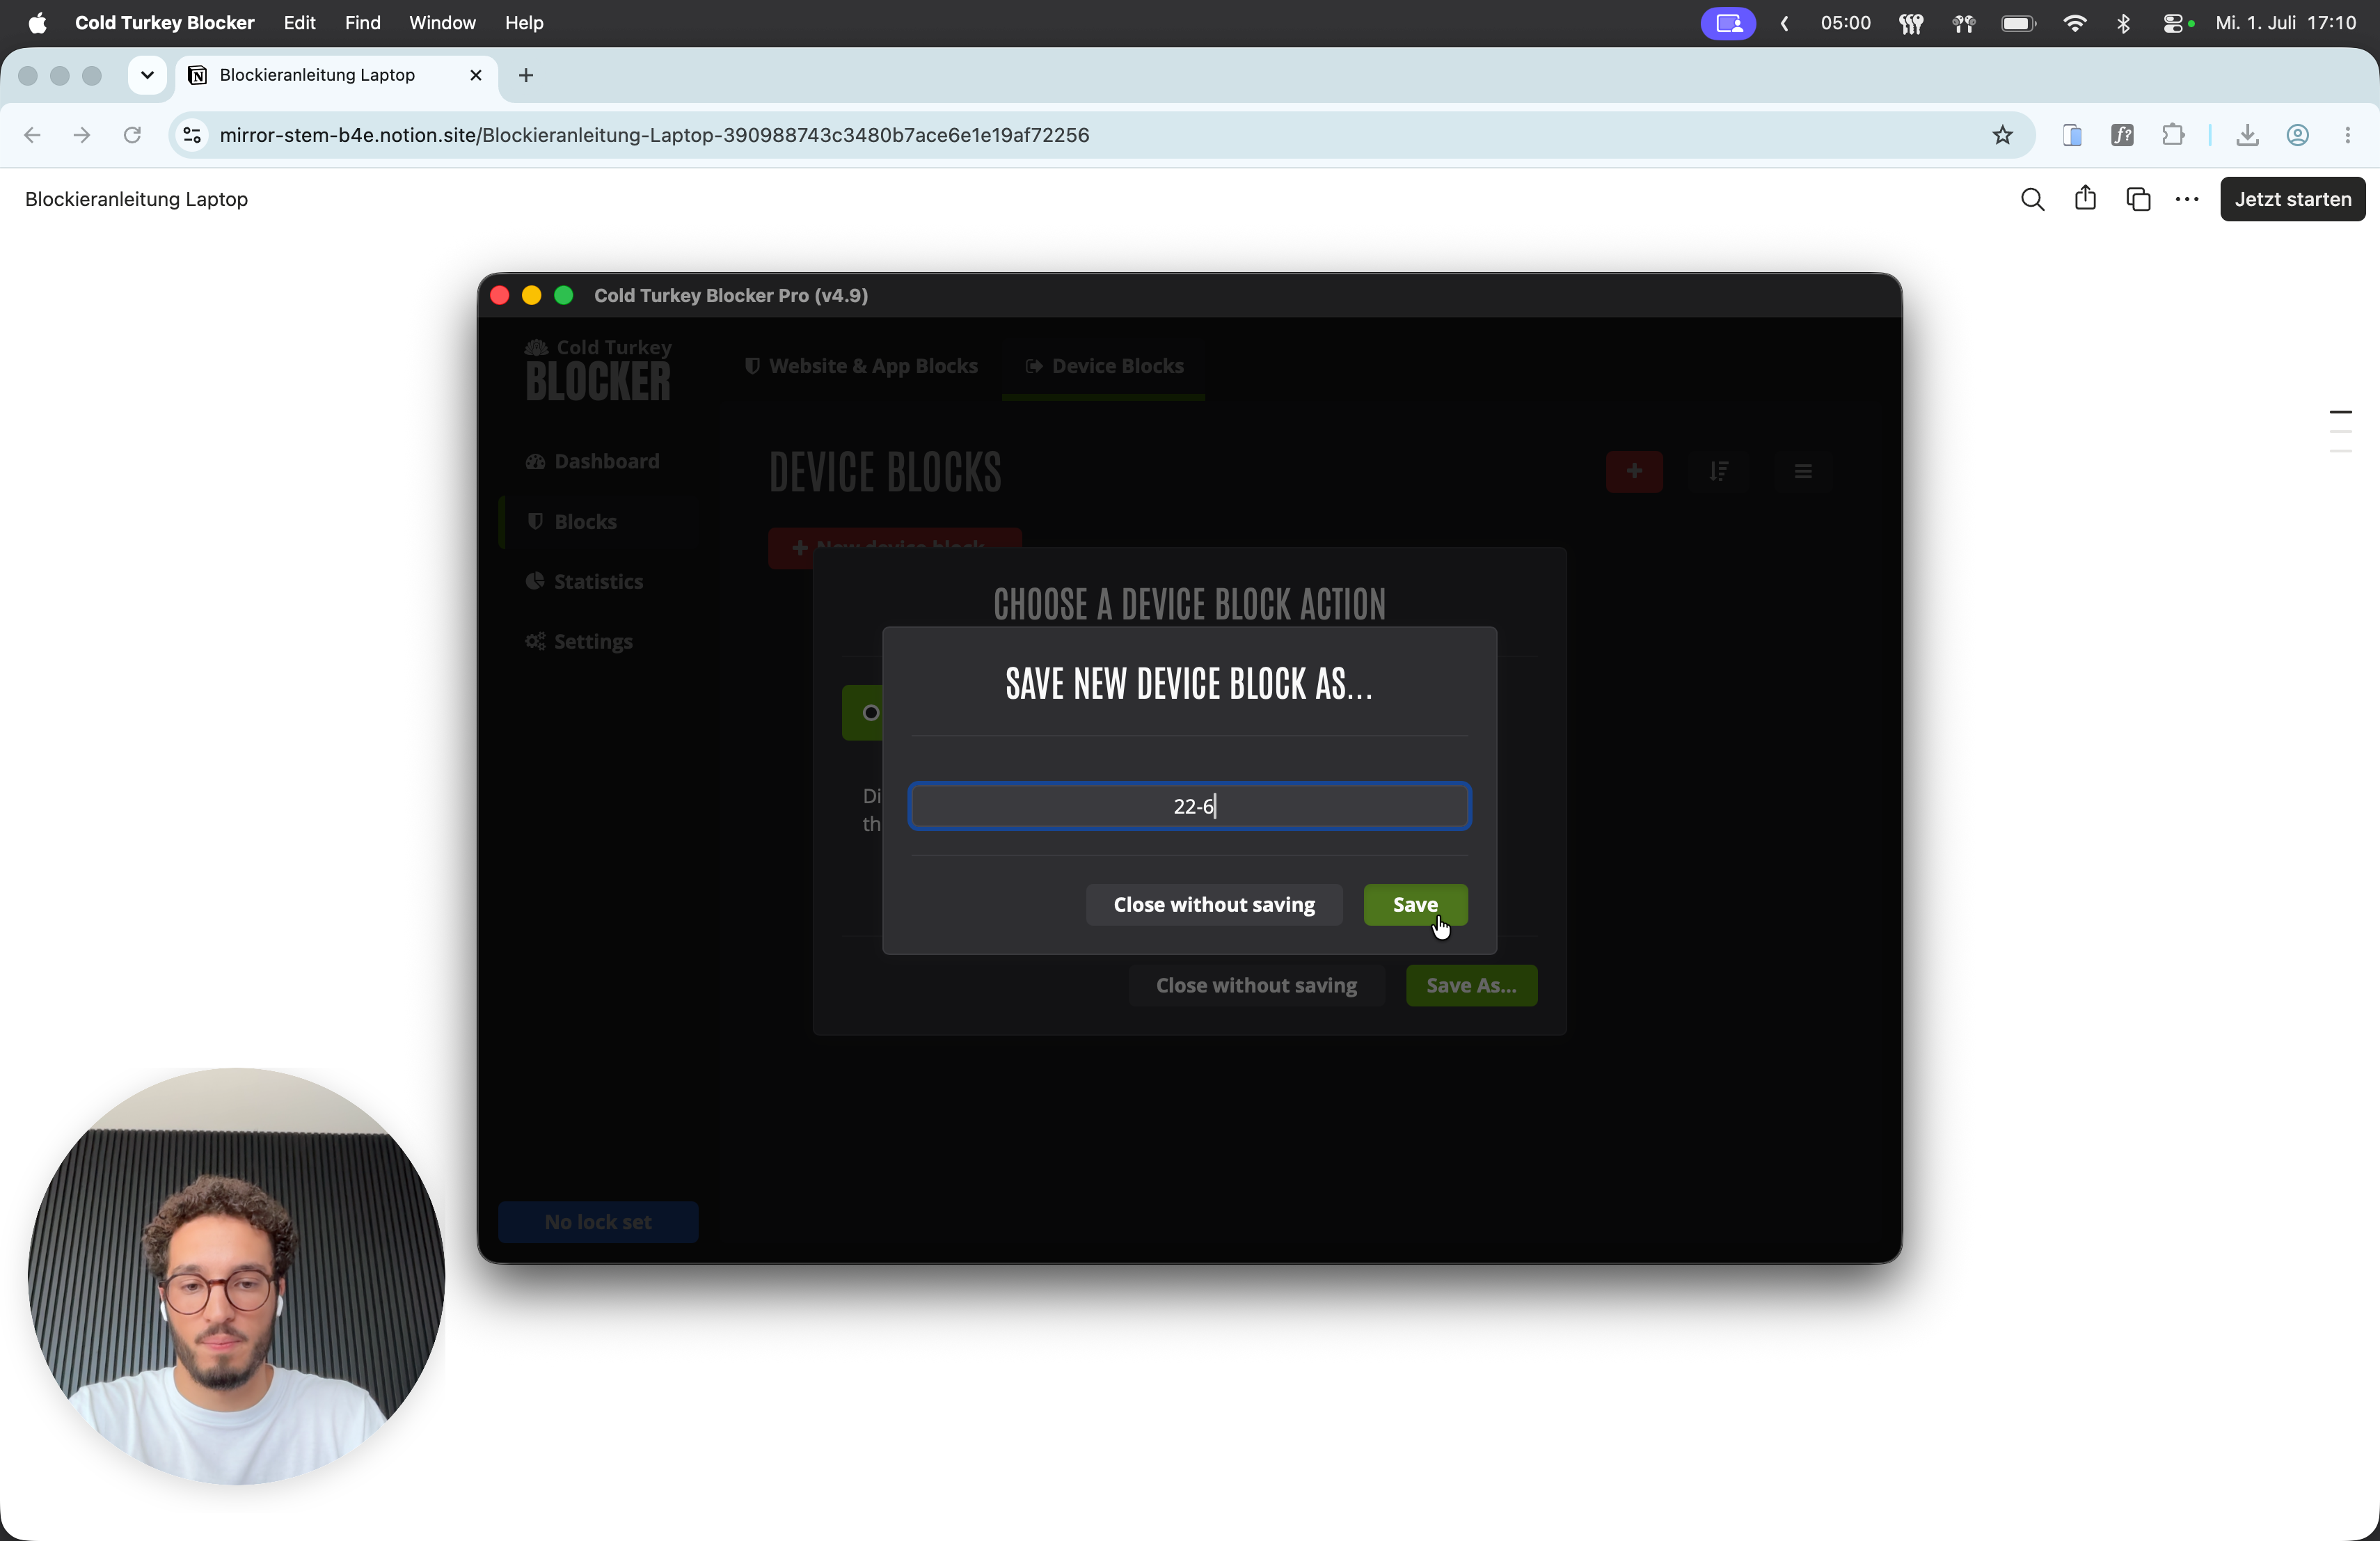The image size is (2380, 1541).
Task: Focus the block name input field
Action: (x=1189, y=806)
